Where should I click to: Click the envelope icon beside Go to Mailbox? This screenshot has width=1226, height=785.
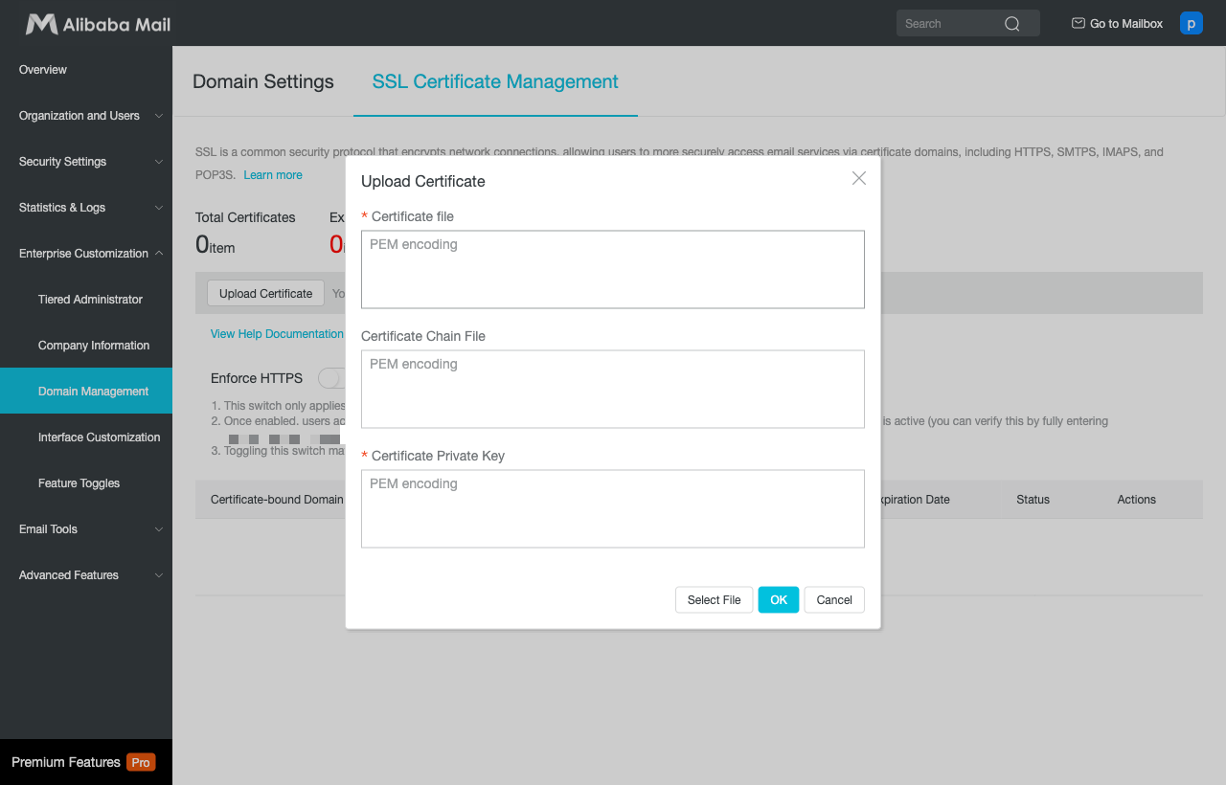click(1078, 23)
